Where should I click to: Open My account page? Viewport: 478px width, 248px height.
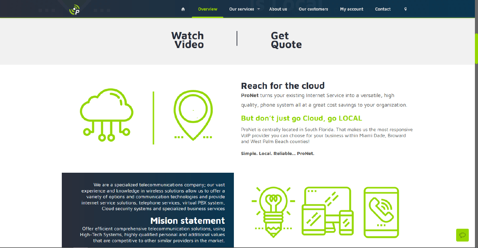(352, 9)
